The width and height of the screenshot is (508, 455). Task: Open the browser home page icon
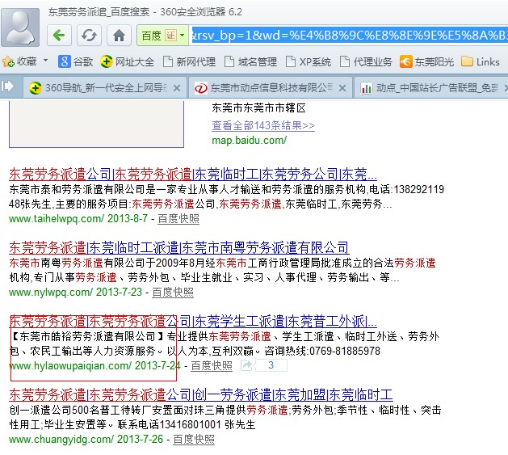(119, 35)
